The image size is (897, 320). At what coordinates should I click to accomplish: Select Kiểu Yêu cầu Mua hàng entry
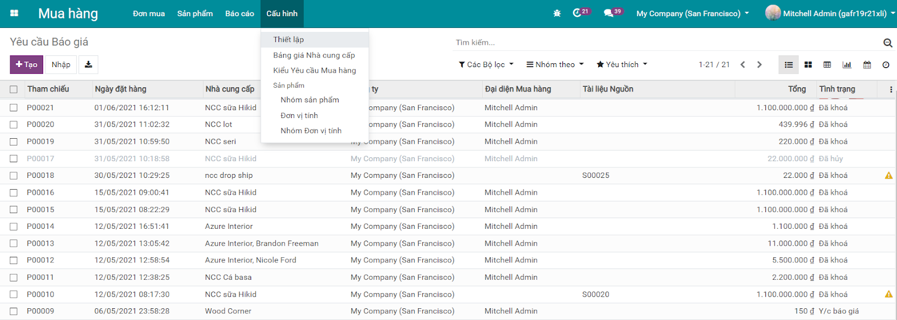pyautogui.click(x=315, y=70)
